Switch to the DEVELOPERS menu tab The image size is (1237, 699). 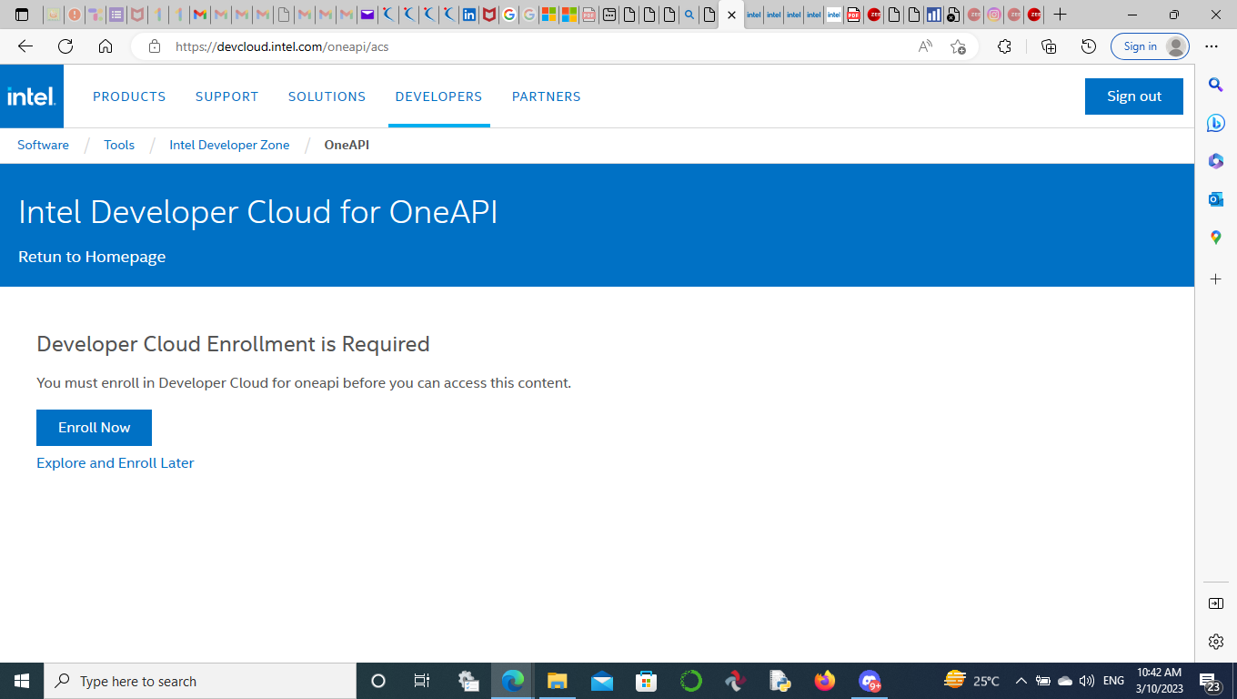438,96
